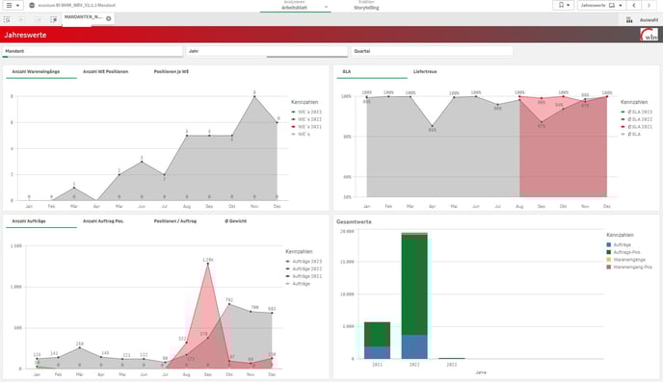Click the Aufträge 2022 legend entry
The width and height of the screenshot is (663, 382).
tap(304, 268)
